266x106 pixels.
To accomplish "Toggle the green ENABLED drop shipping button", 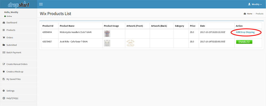I will (x=244, y=42).
